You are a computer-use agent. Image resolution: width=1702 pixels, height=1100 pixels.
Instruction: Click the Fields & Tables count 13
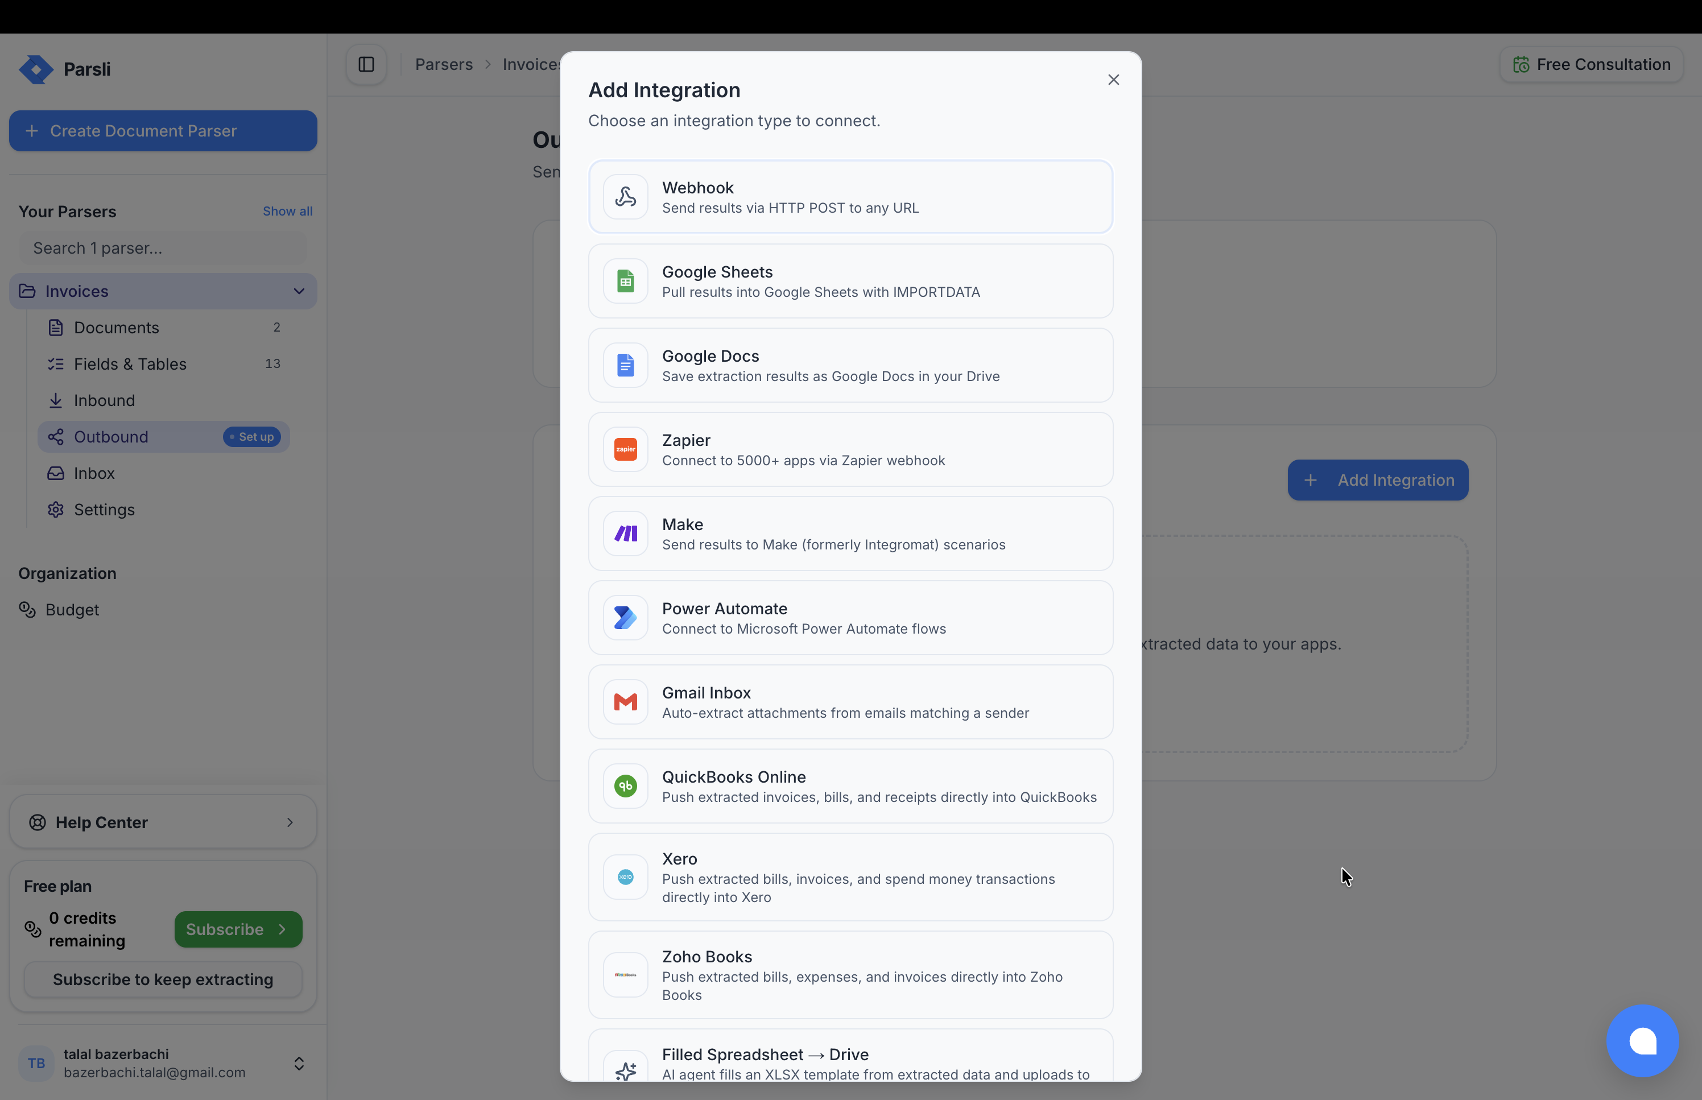tap(273, 363)
